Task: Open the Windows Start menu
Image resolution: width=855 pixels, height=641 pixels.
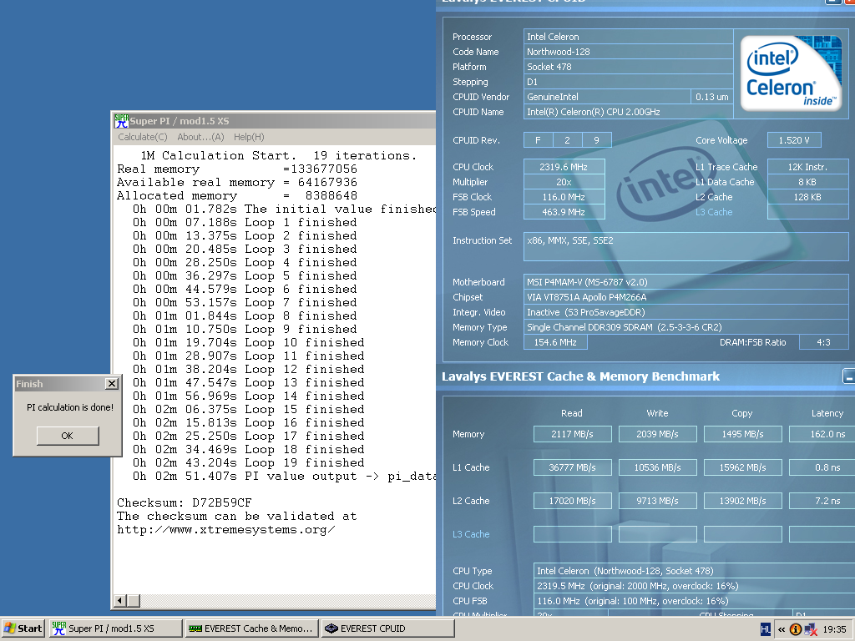Action: tap(23, 628)
